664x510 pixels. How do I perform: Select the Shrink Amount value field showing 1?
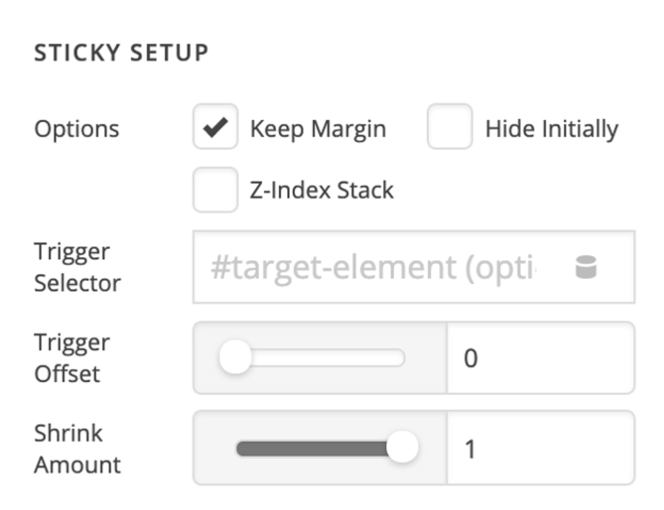point(541,448)
